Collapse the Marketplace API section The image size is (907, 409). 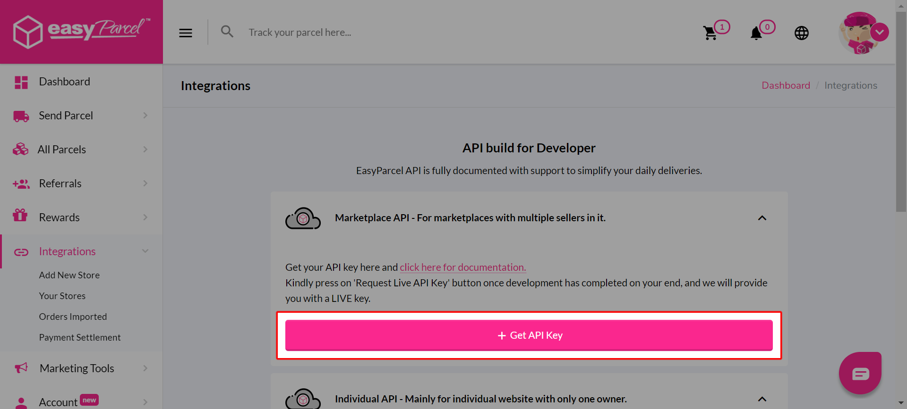coord(762,218)
